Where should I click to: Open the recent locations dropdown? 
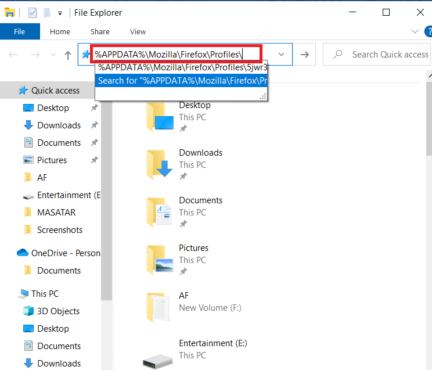click(x=53, y=55)
